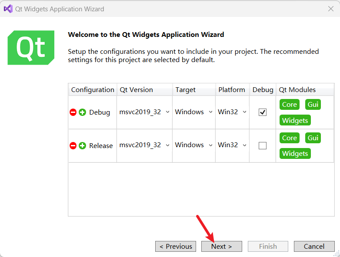Click the disabled Finish button
340x257 pixels.
tap(268, 247)
